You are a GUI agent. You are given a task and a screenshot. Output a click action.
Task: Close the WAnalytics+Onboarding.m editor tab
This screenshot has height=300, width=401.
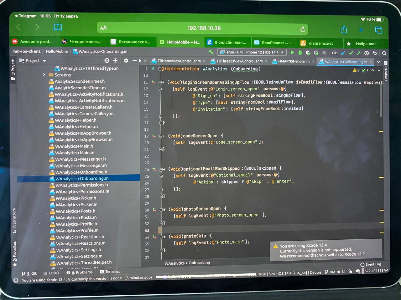coord(371,62)
